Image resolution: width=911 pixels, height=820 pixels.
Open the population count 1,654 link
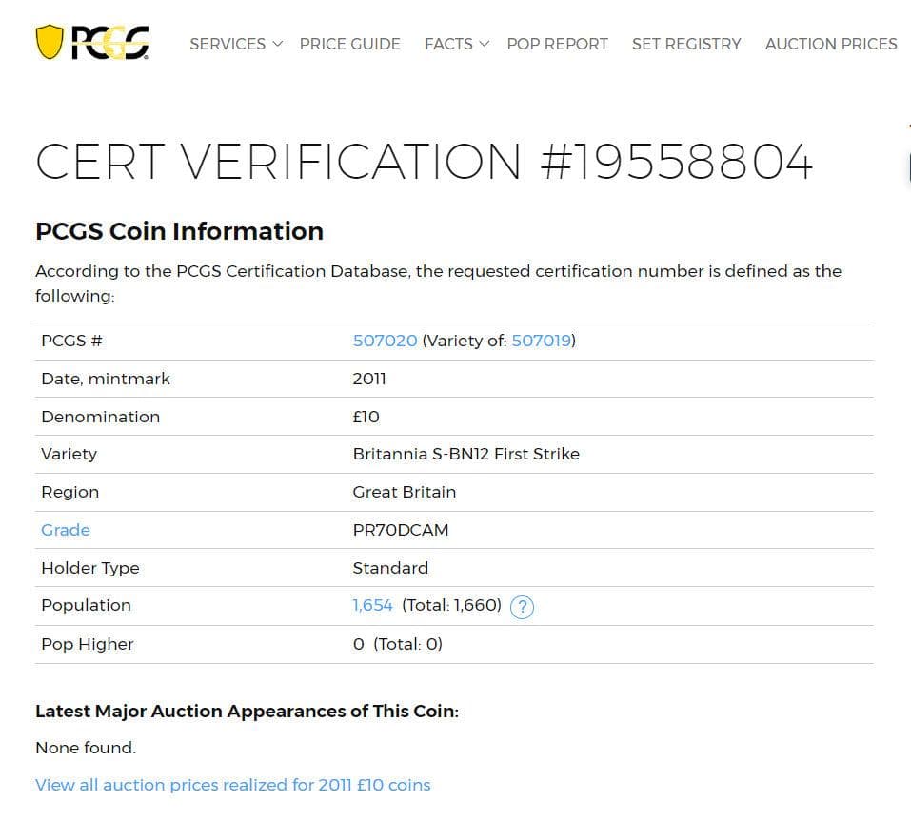tap(372, 605)
